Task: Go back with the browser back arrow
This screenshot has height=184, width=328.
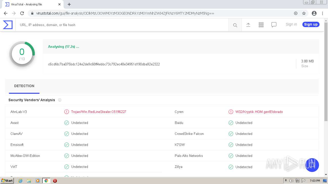Action: pos(6,13)
